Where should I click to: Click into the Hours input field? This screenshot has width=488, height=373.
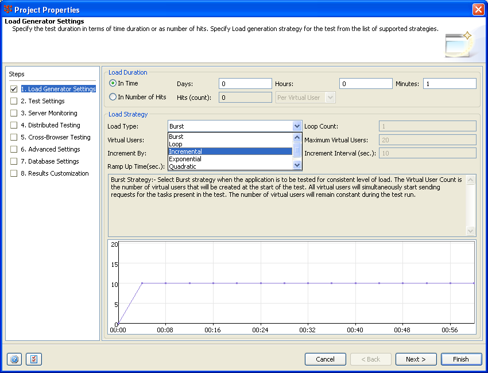[366, 84]
